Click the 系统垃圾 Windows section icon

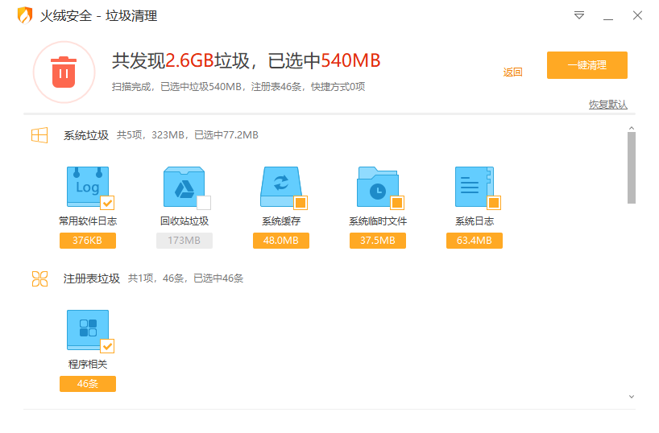pos(39,135)
